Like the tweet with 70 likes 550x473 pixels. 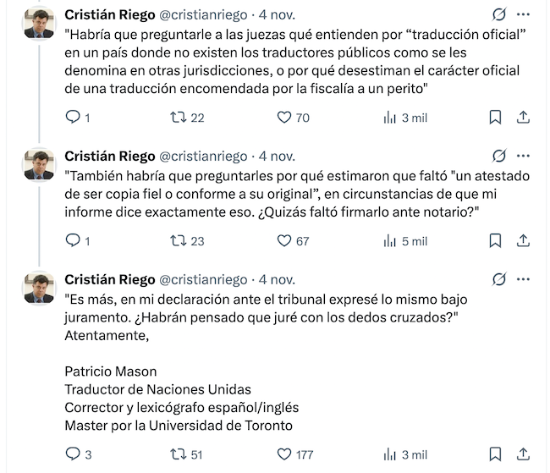[x=284, y=118]
